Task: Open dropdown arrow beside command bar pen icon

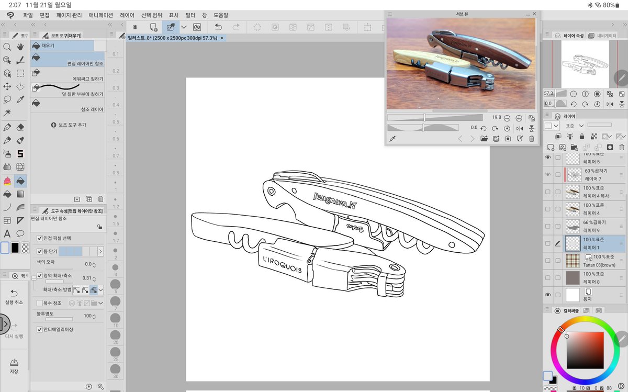Action: tap(184, 27)
